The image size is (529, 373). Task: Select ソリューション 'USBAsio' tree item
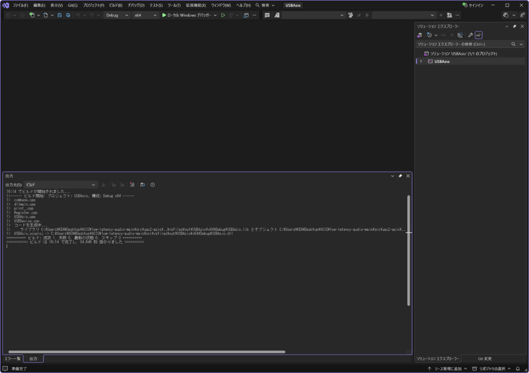coord(460,53)
